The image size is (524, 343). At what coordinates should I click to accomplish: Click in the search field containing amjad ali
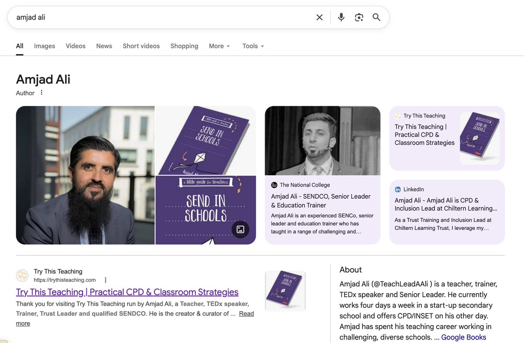click(162, 17)
